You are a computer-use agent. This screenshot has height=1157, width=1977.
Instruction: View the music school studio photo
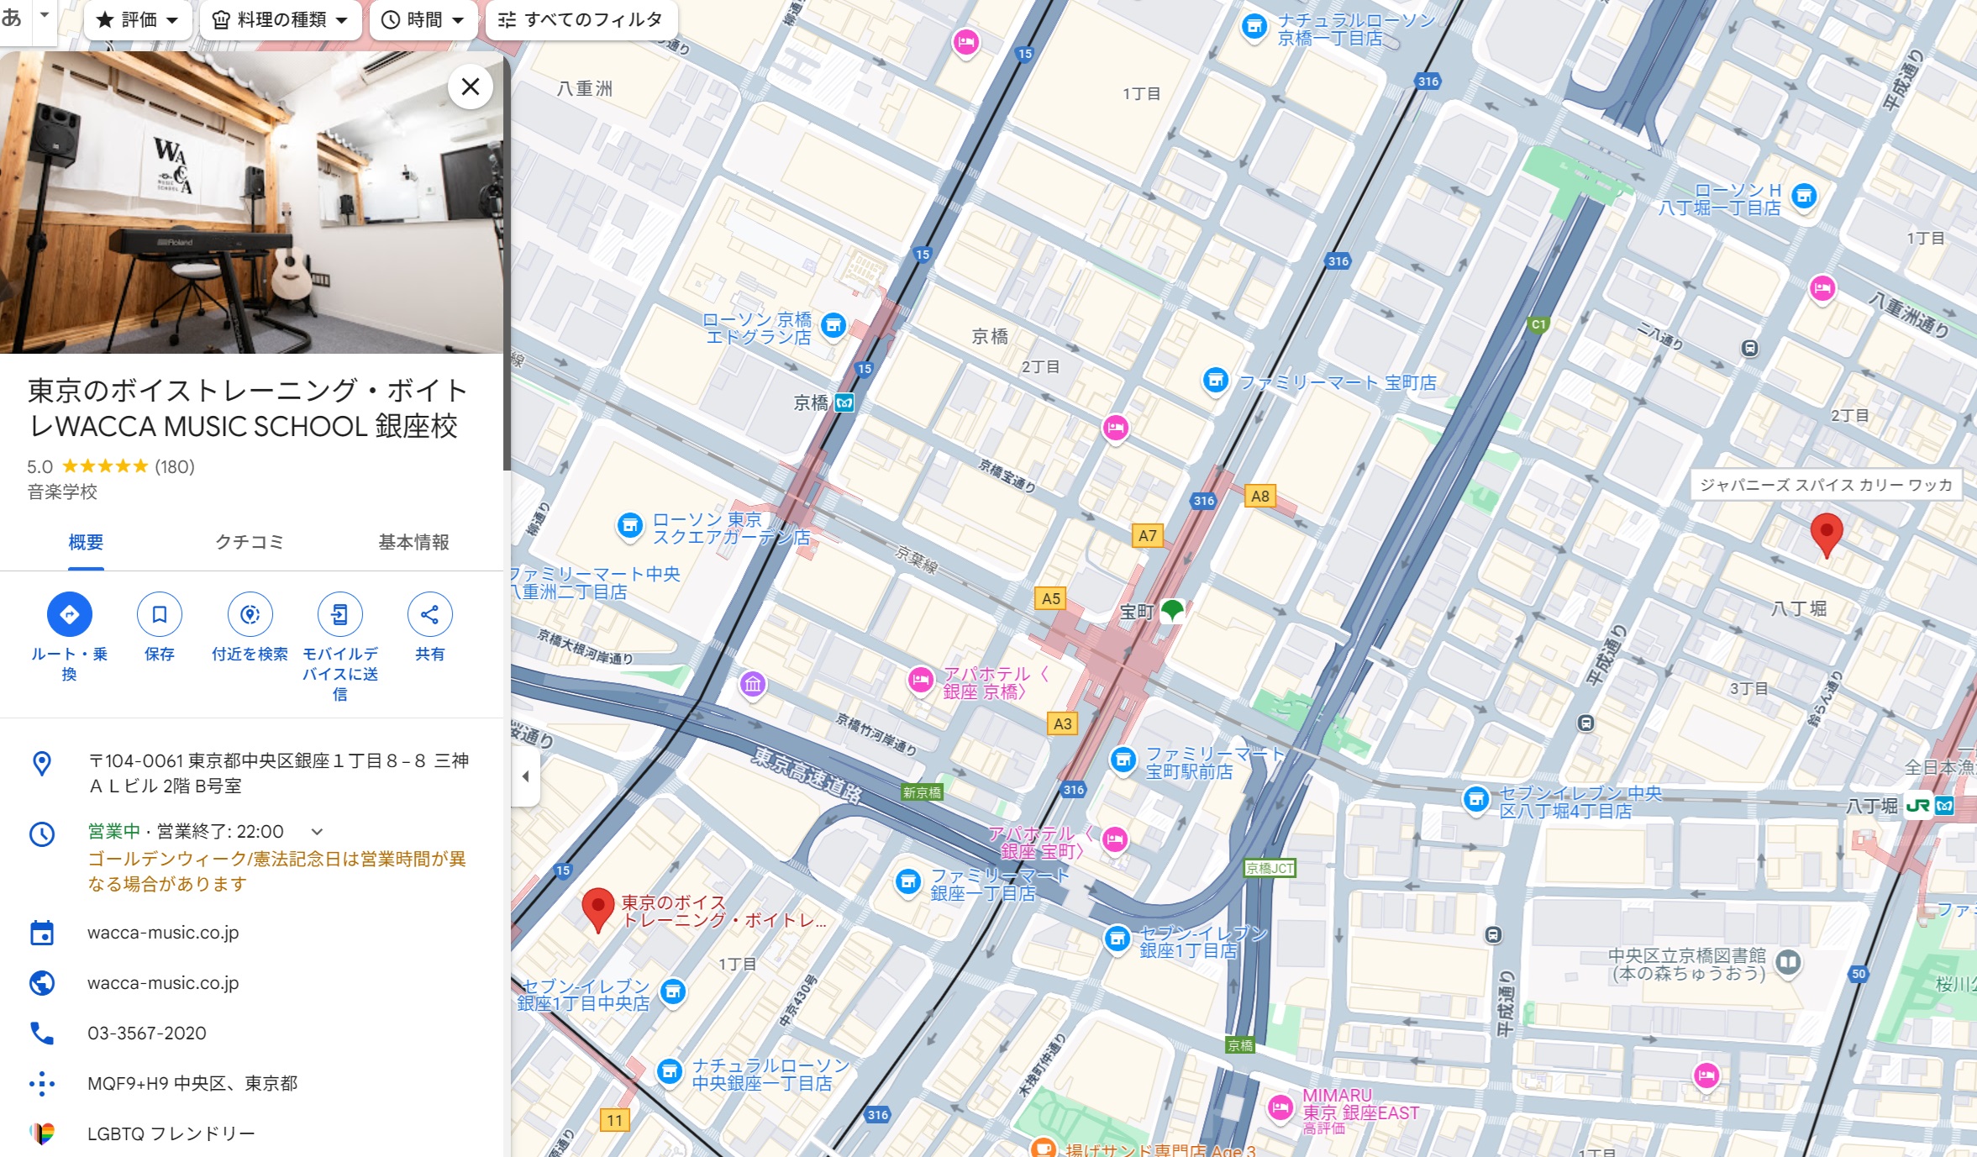click(x=251, y=202)
